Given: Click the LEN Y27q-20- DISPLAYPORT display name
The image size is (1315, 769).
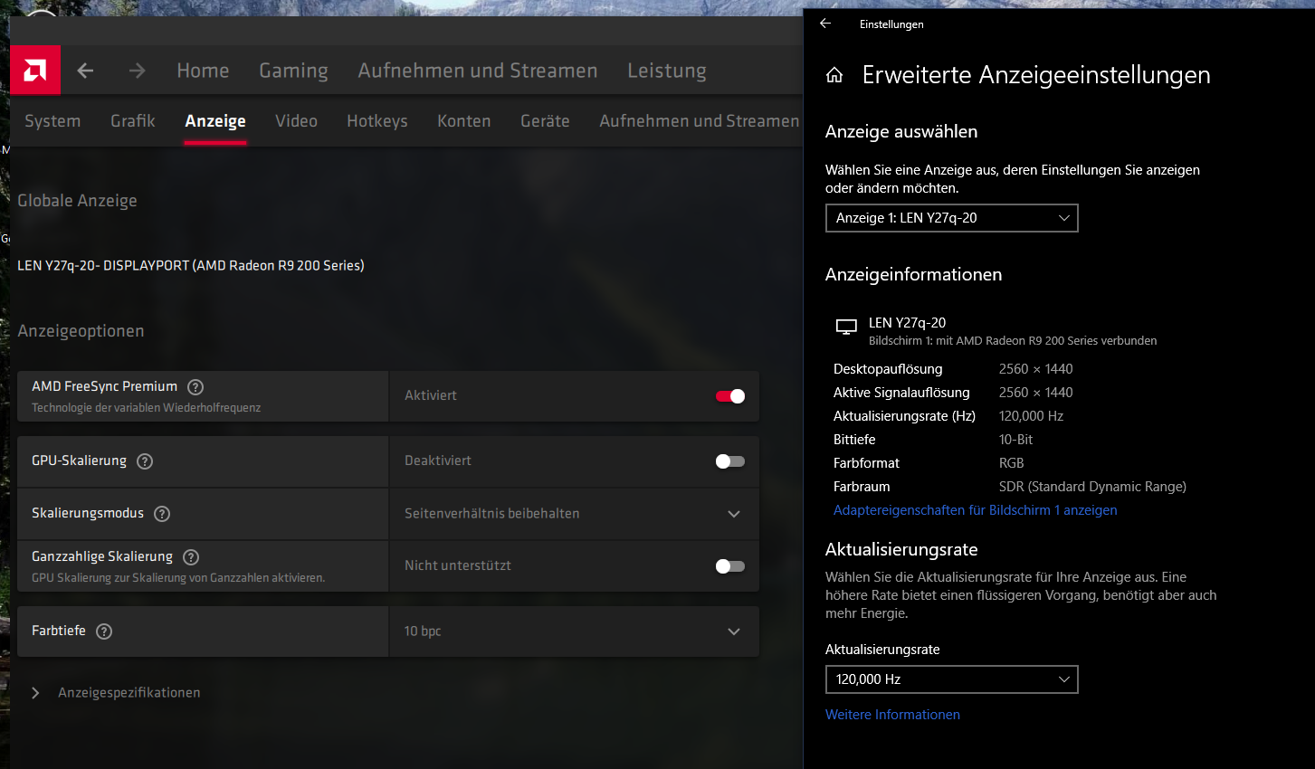Looking at the screenshot, I should [191, 266].
